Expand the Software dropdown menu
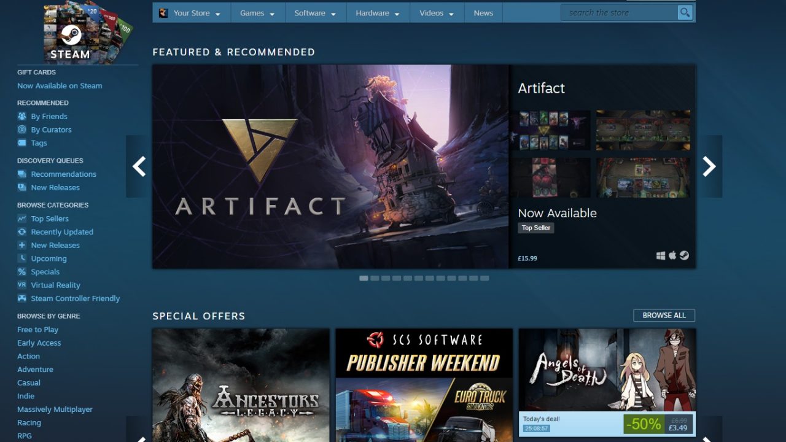Screen dimensions: 786x442 [316, 13]
